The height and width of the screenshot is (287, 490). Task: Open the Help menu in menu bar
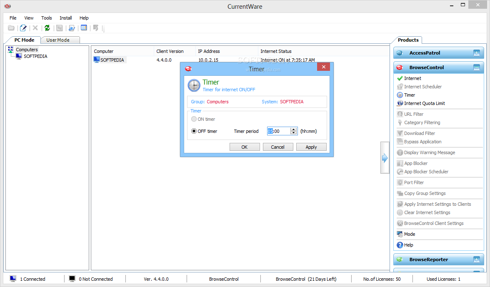84,18
